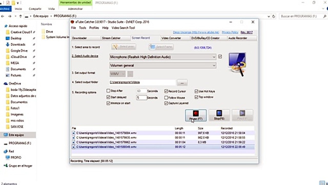
Task: Switch to the Video Converter tab
Action: (175, 38)
